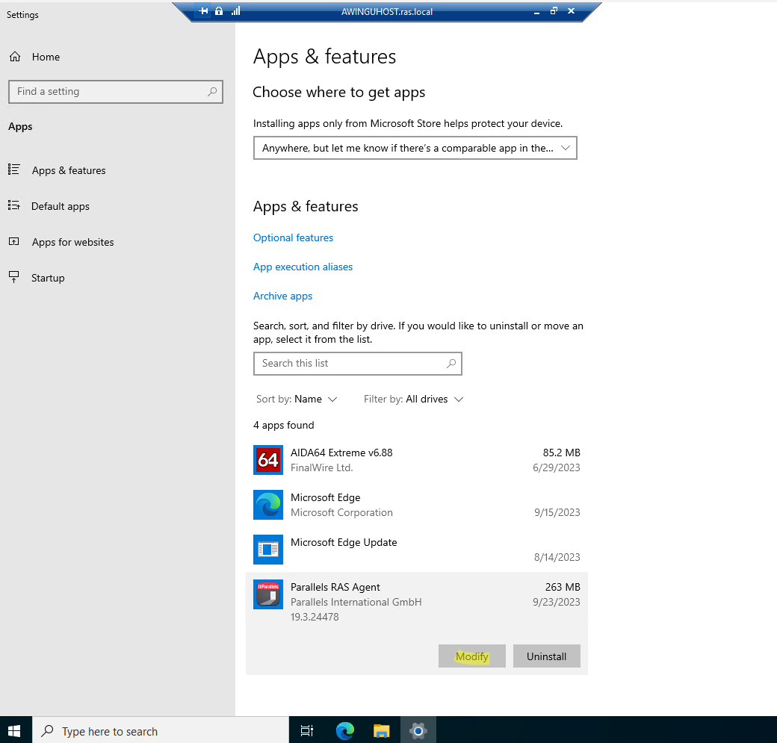Click taskbar Type here to search box
The image size is (777, 743).
161,730
